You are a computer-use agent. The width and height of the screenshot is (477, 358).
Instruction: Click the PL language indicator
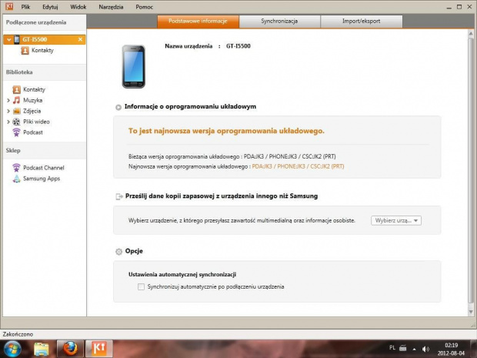tap(392, 348)
